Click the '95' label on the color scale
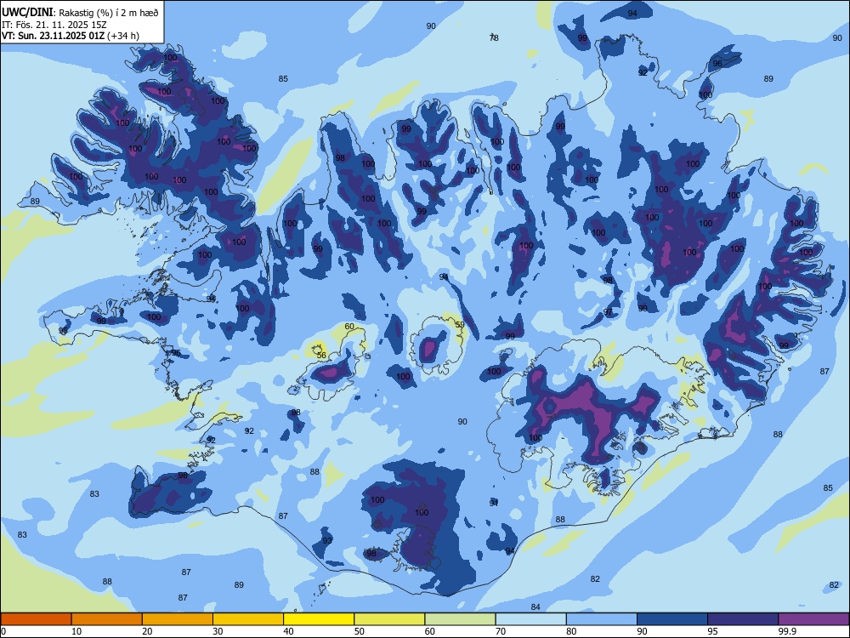 tap(713, 631)
